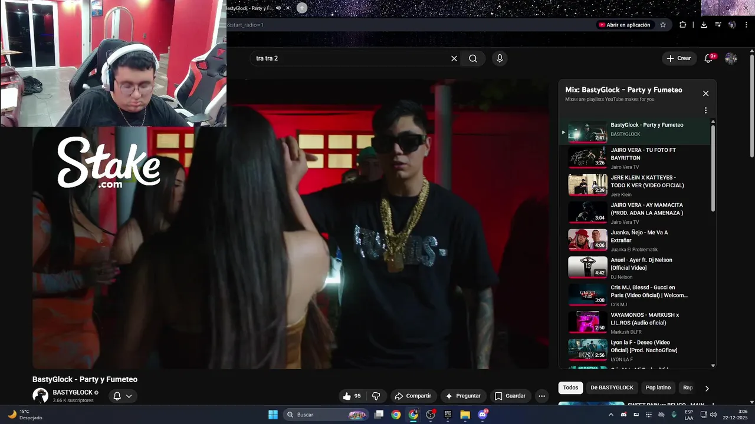Image resolution: width=755 pixels, height=424 pixels.
Task: Open 'Juanka, Ñejo - Me Va A Extrañar' thumbnail
Action: tap(587, 240)
